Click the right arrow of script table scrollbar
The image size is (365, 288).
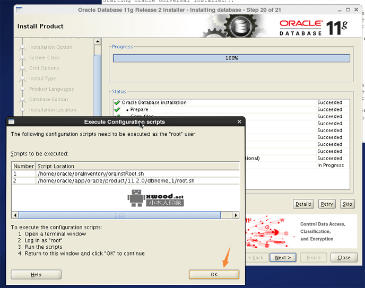236,215
